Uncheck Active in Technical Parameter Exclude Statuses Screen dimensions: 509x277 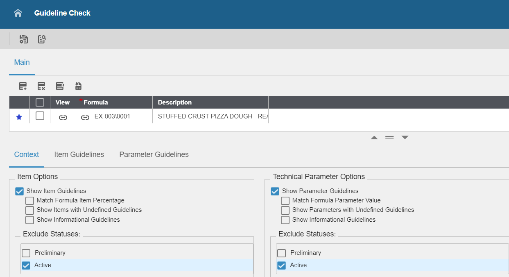(282, 266)
